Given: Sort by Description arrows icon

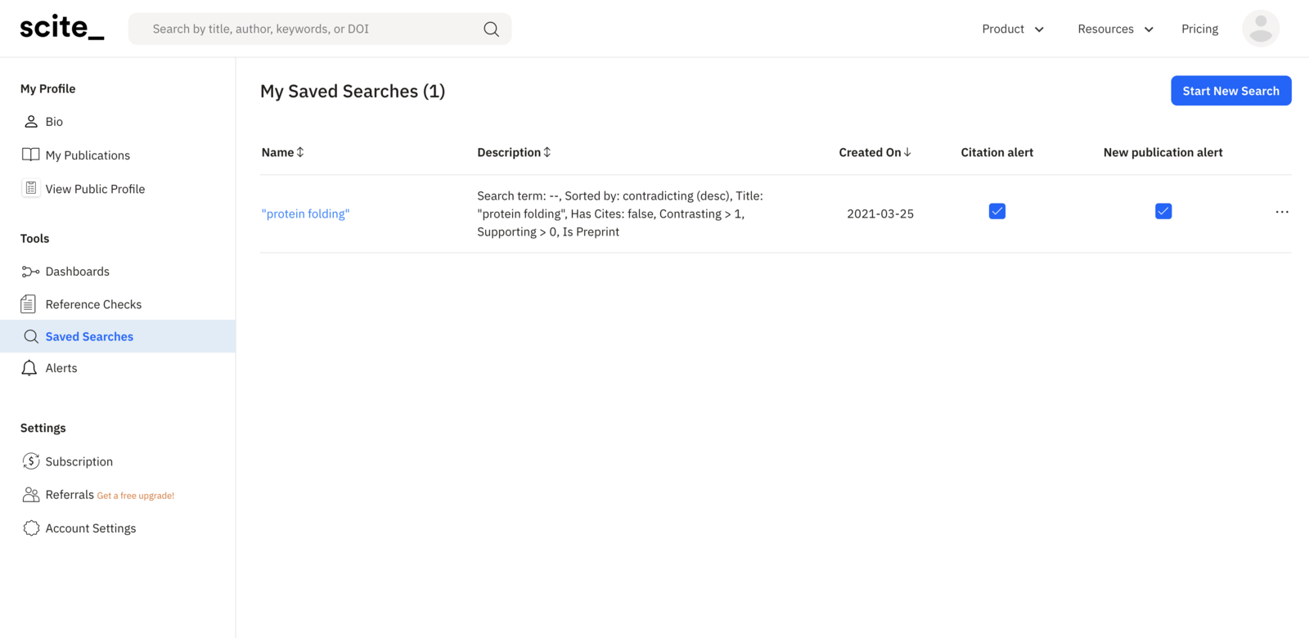Looking at the screenshot, I should coord(547,152).
